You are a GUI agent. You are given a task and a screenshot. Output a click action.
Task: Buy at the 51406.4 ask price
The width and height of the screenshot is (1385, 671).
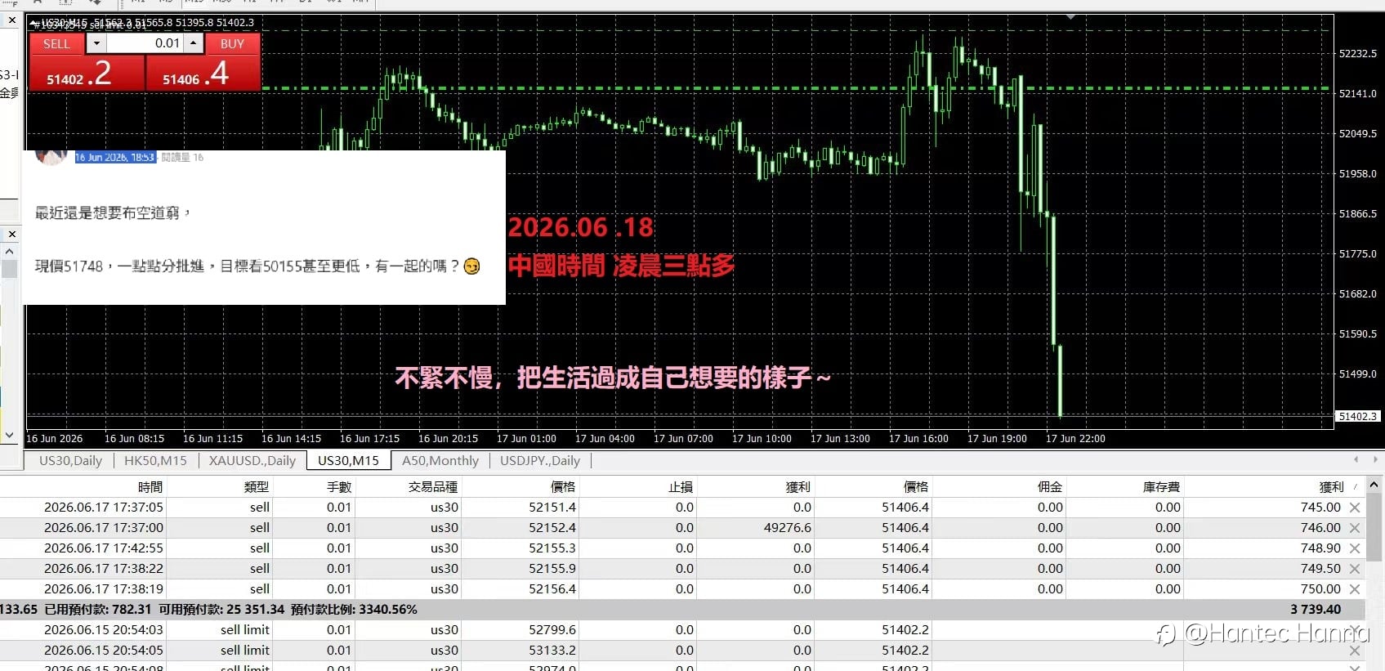(203, 74)
